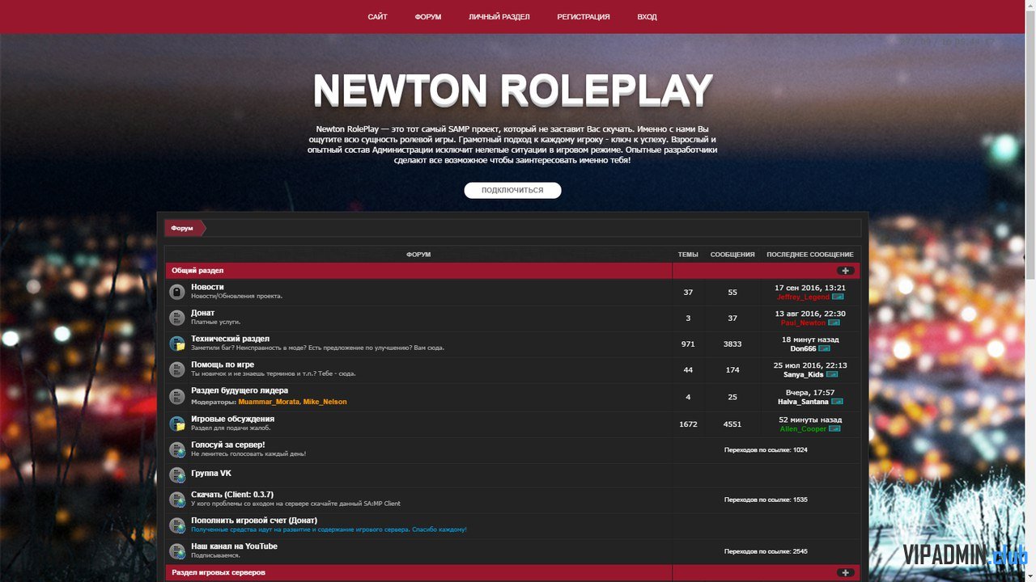This screenshot has width=1036, height=582.
Task: Click the Пополнить игровой счет link icon
Action: click(177, 525)
